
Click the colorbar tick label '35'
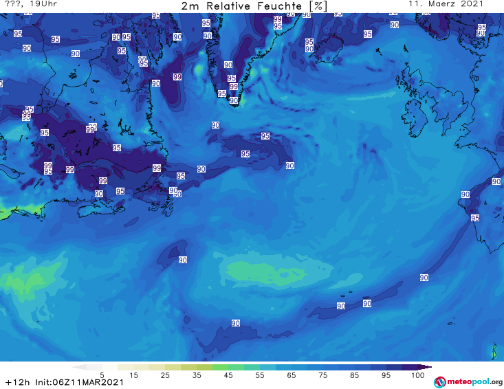pyautogui.click(x=197, y=375)
